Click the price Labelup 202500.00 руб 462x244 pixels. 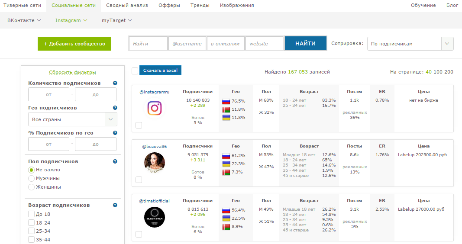click(422, 154)
